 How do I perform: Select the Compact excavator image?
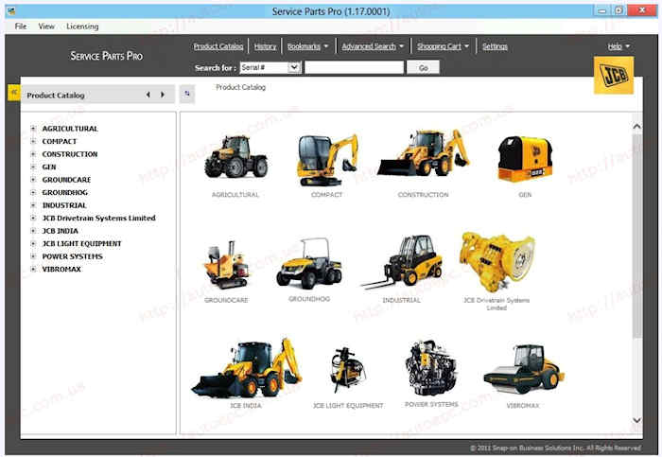[x=326, y=158]
